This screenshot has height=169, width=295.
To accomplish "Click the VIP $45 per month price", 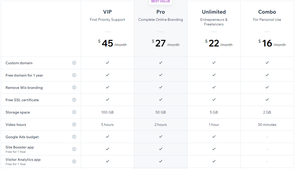I will tap(112, 43).
